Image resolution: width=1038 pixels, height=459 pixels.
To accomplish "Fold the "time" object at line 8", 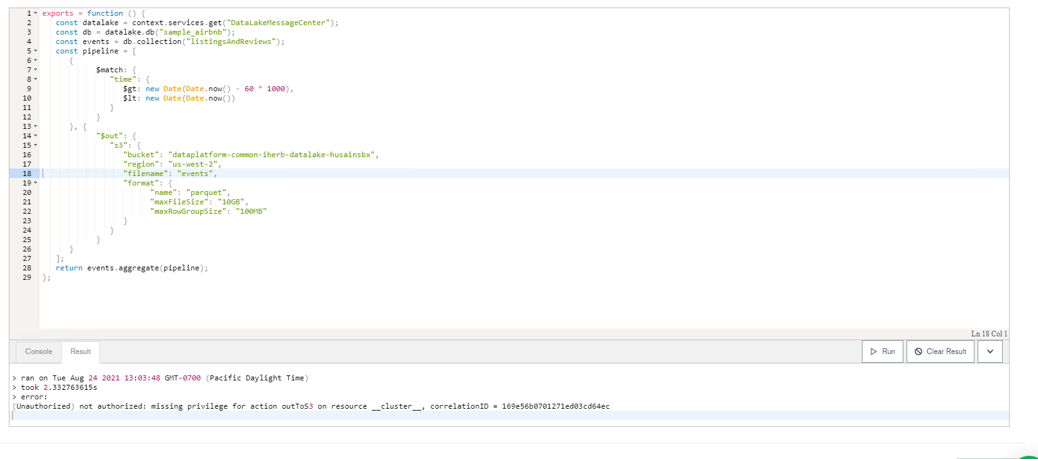I will point(36,79).
